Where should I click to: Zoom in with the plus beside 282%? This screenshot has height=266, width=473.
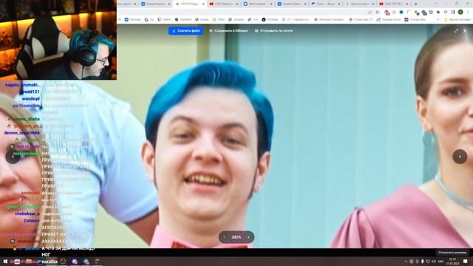(x=248, y=237)
